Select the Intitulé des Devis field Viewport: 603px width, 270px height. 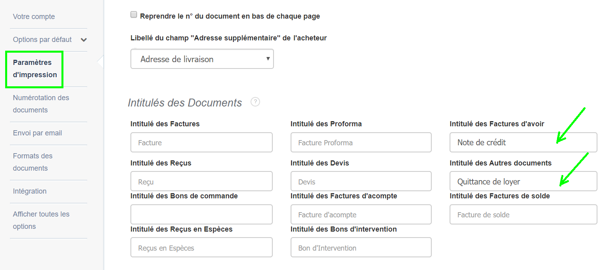(361, 181)
